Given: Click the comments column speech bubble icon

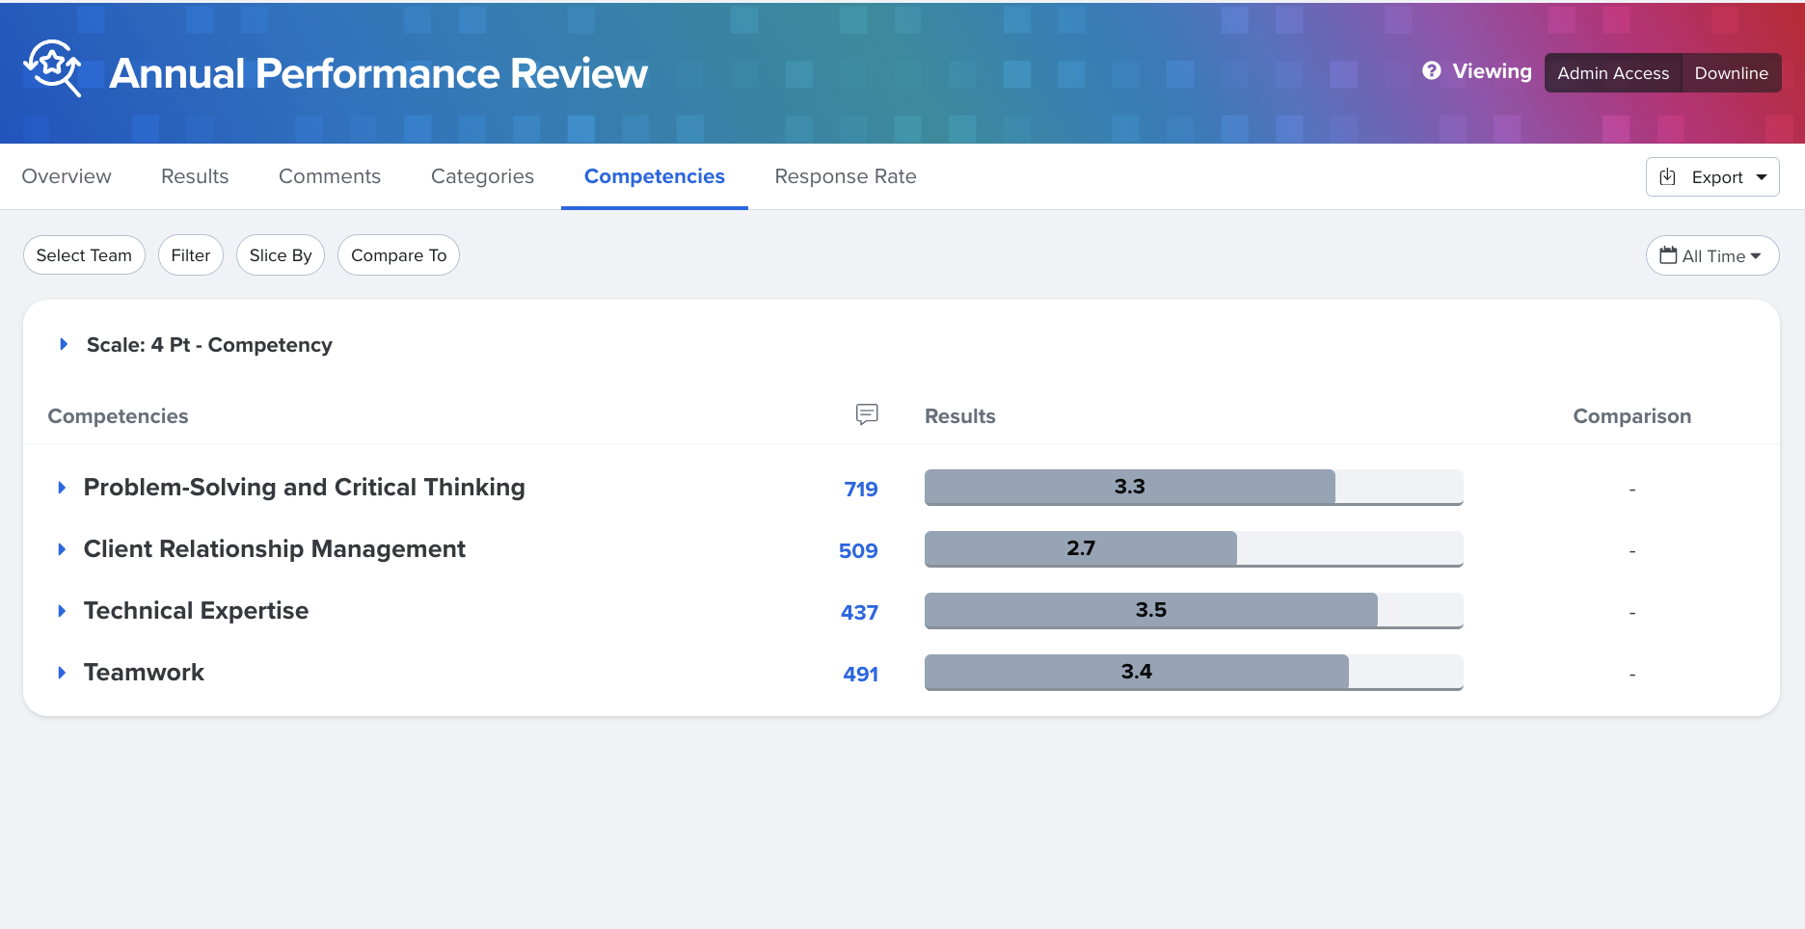Looking at the screenshot, I should click(866, 414).
